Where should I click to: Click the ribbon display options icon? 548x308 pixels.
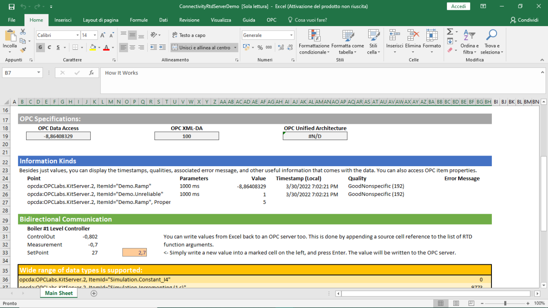click(483, 6)
